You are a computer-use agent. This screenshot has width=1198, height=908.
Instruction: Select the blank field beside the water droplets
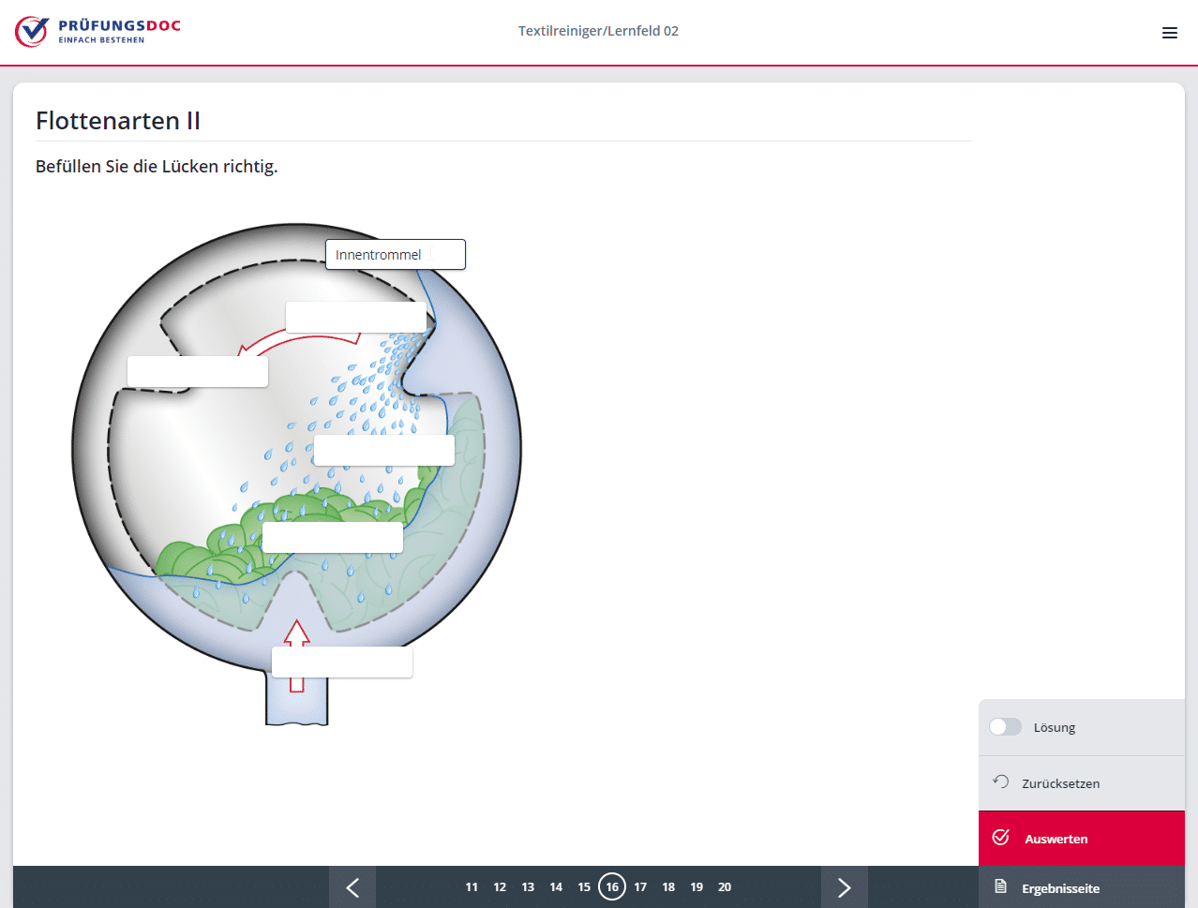(x=384, y=450)
